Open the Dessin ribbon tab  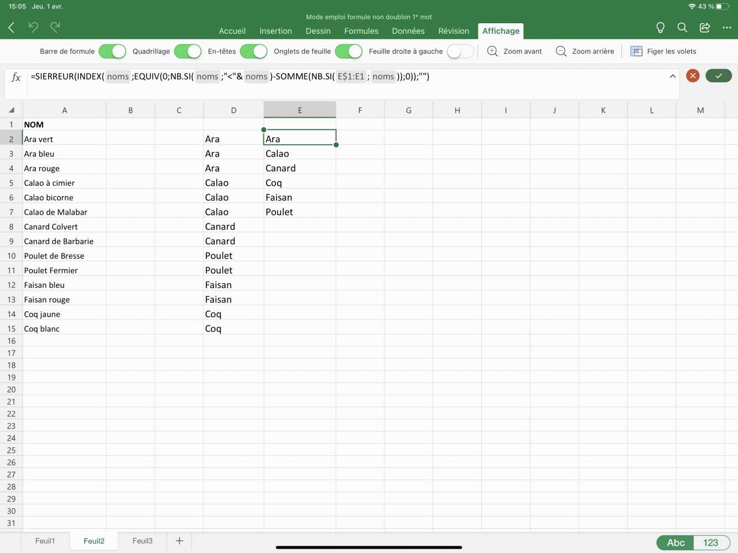click(x=318, y=31)
